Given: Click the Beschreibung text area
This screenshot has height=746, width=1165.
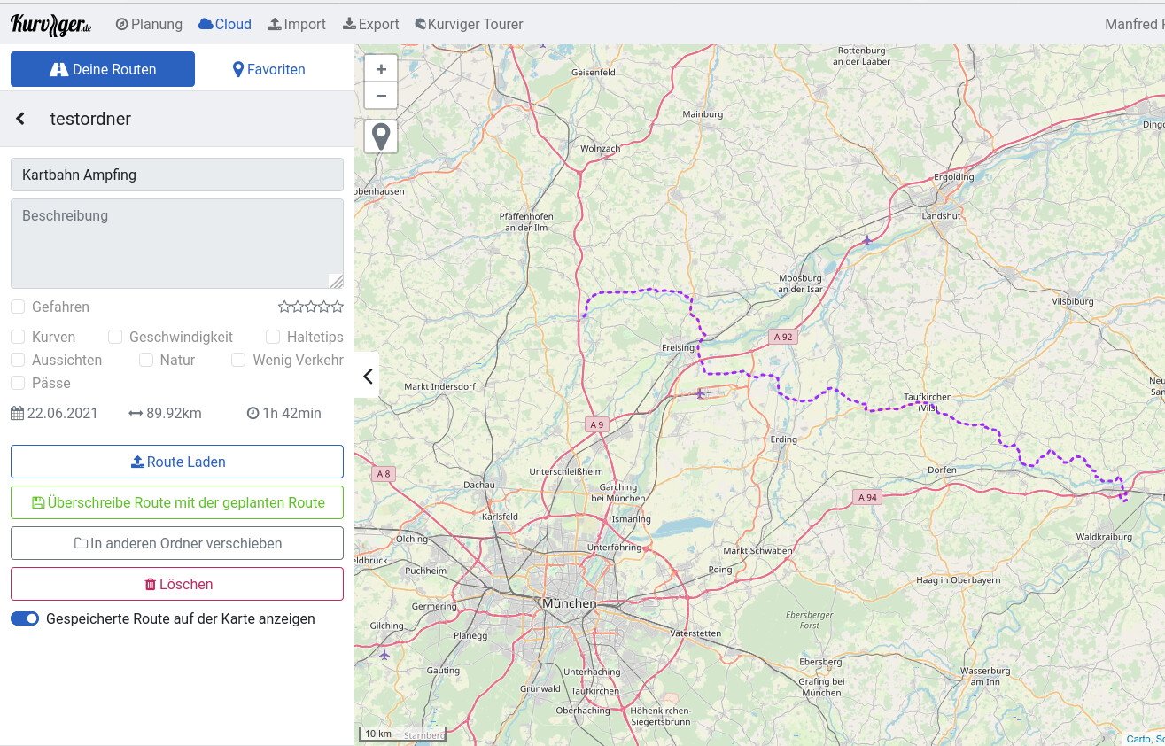Looking at the screenshot, I should [x=177, y=244].
